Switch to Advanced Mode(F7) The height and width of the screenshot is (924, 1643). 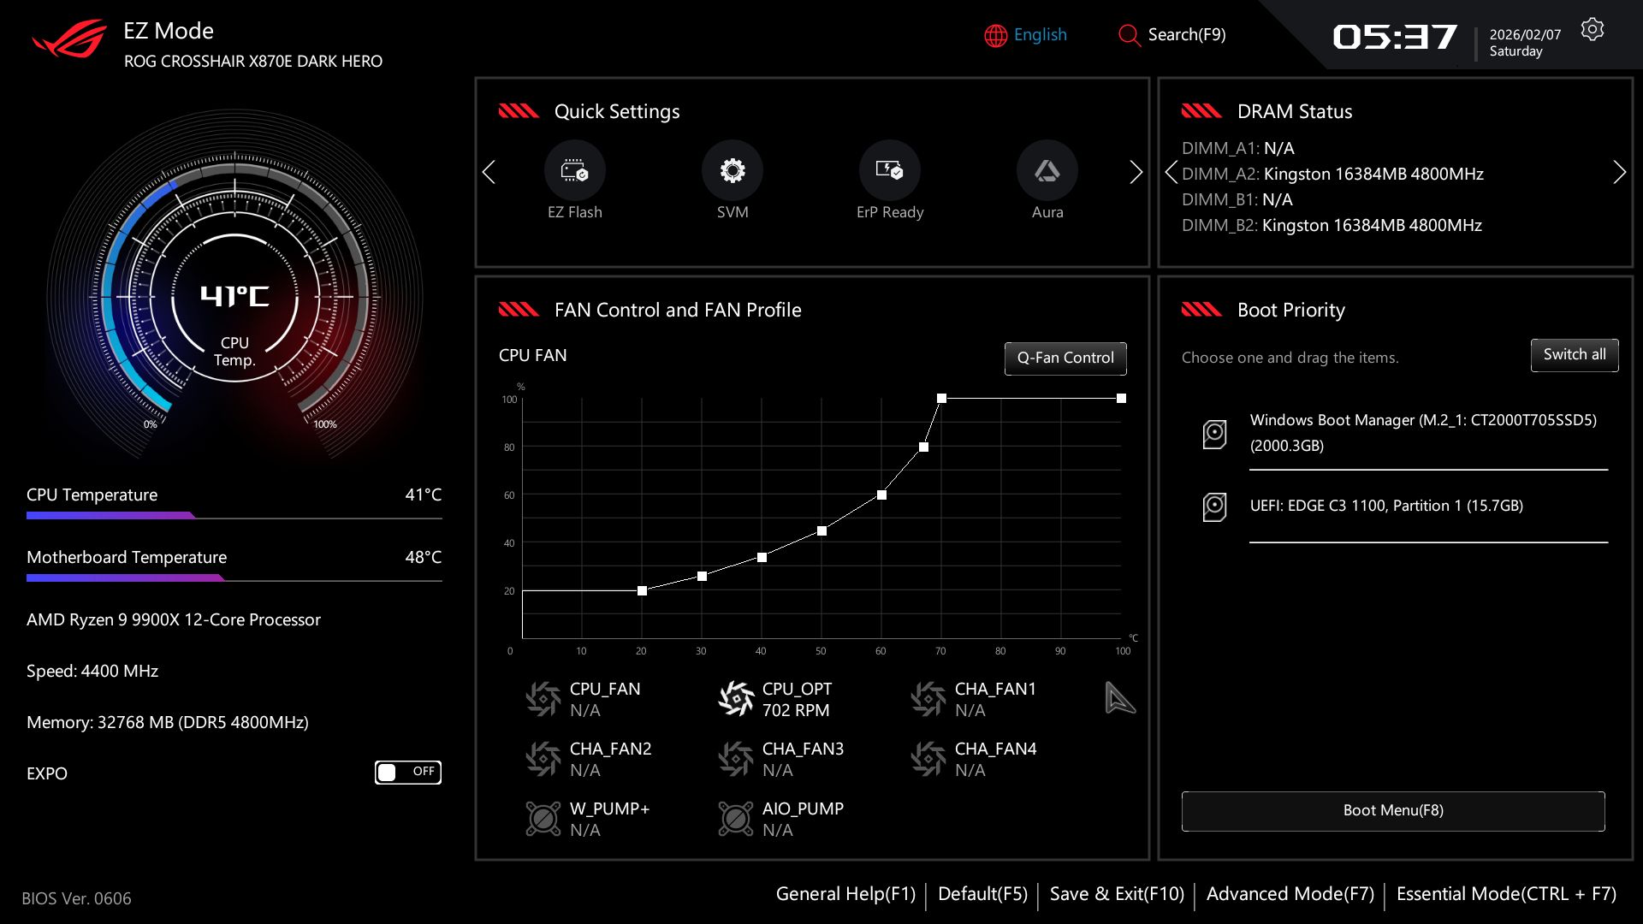pyautogui.click(x=1290, y=894)
